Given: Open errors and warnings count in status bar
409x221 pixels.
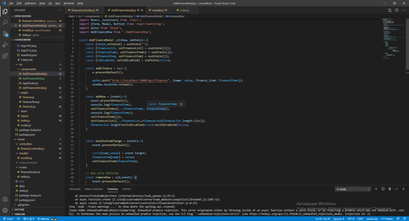Looking at the screenshot, I should click(28, 219).
